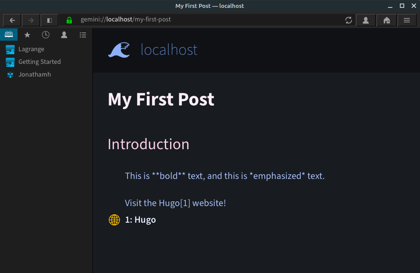420x273 pixels.
Task: Toggle the sidebar panel button
Action: point(49,20)
